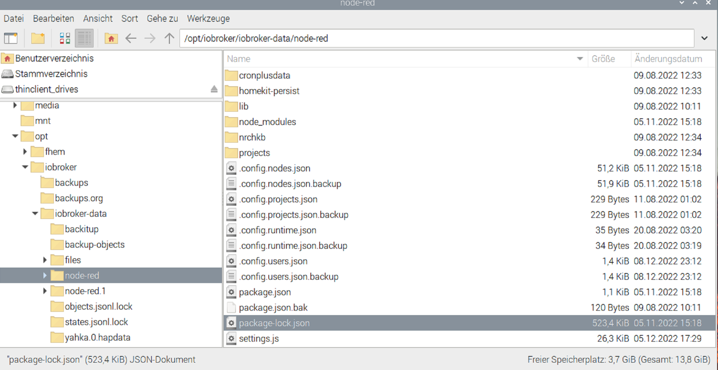718x370 pixels.
Task: Click the projects folder icon
Action: click(231, 153)
